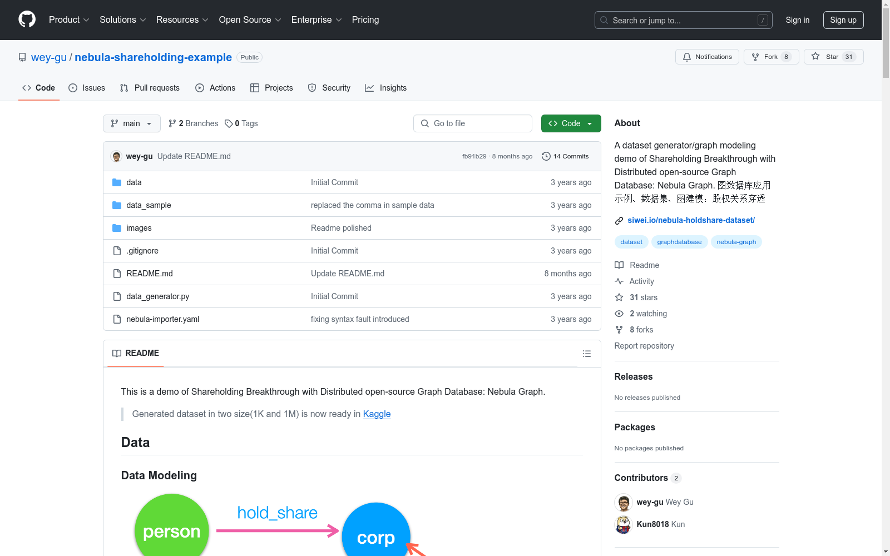Switch to the Pull requests tab
Screen dimensions: 890x556
pos(150,88)
